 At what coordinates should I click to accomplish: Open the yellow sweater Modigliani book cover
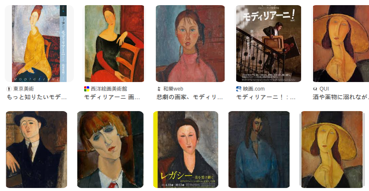click(x=39, y=44)
